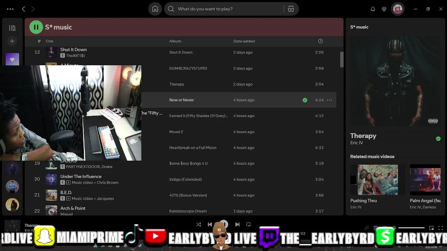Viewport: 447px width, 251px height.
Task: Toggle repeat in the player bar
Action: tap(249, 225)
